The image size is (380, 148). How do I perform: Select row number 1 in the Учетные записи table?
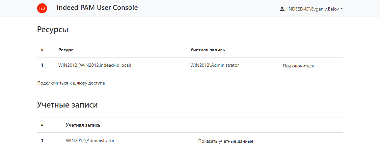[42, 140]
